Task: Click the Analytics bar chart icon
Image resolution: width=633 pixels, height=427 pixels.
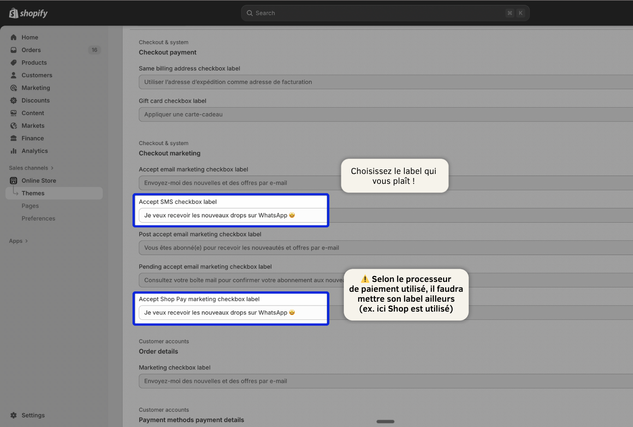Action: pyautogui.click(x=13, y=151)
